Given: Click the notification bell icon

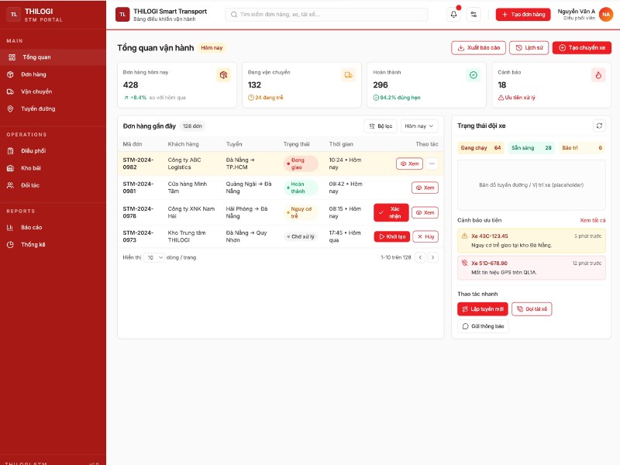Looking at the screenshot, I should 454,14.
